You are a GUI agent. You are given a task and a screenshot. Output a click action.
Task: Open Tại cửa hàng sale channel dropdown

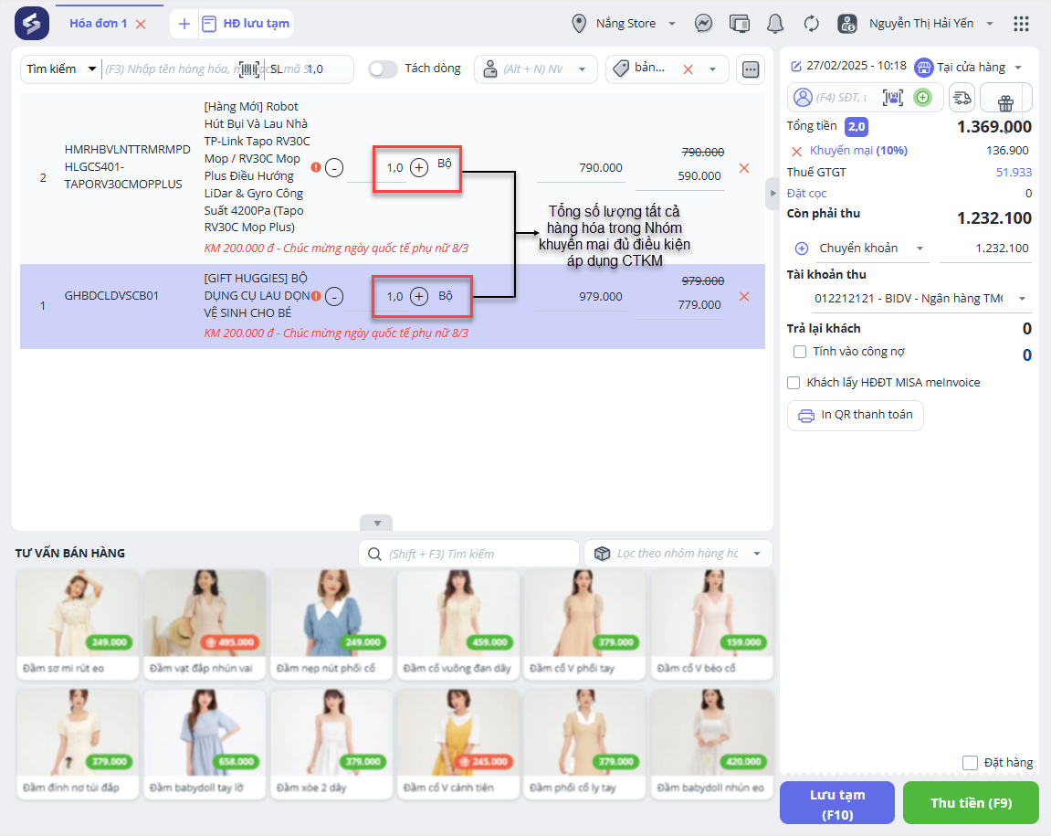click(969, 67)
